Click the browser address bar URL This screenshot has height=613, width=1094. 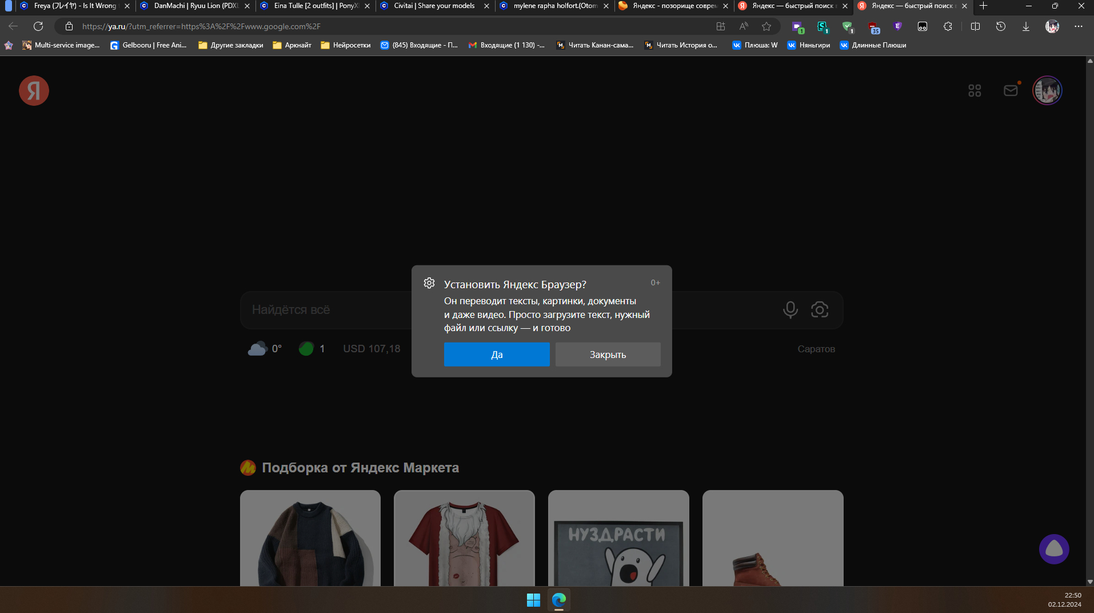coord(201,26)
